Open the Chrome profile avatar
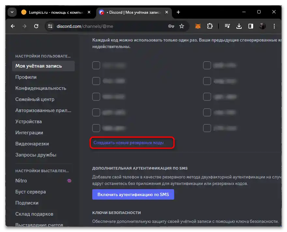This screenshot has height=232, width=287. (x=262, y=26)
